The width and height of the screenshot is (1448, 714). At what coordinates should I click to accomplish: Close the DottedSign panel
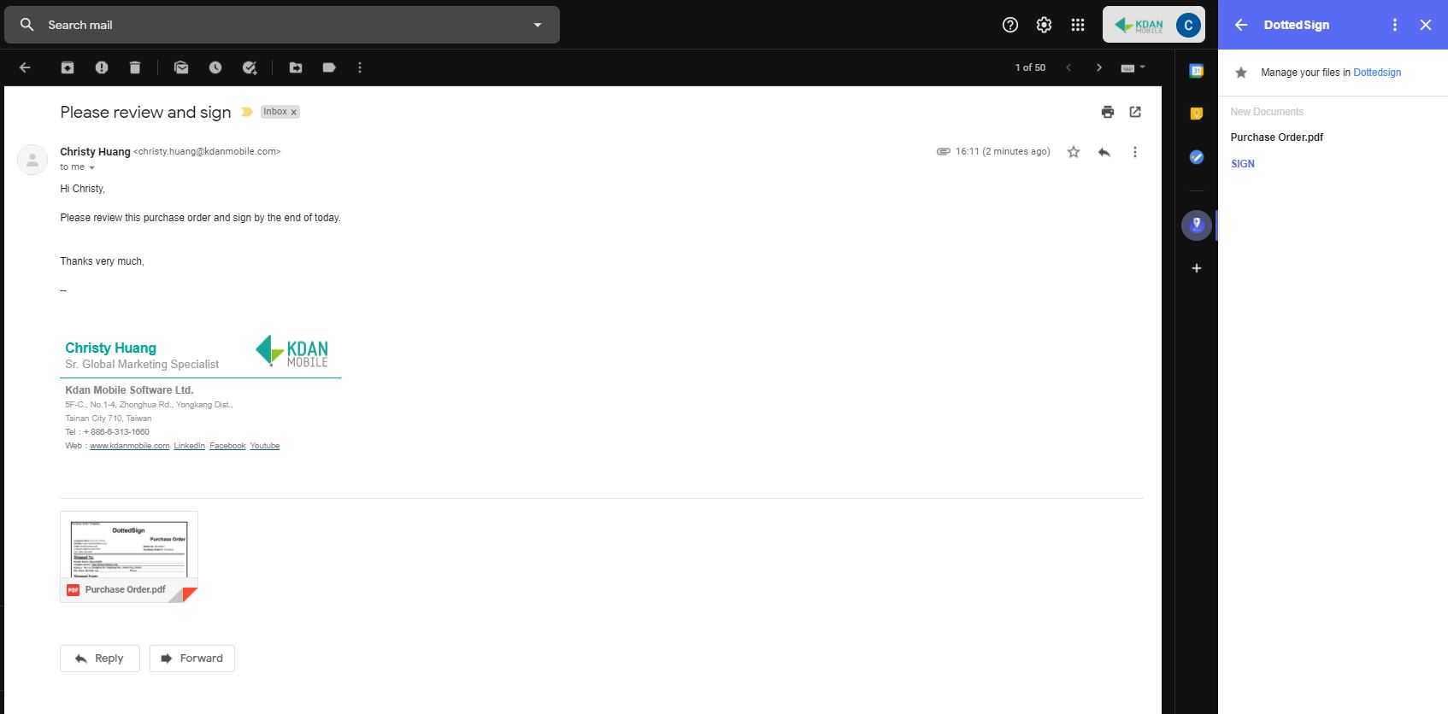pyautogui.click(x=1426, y=25)
